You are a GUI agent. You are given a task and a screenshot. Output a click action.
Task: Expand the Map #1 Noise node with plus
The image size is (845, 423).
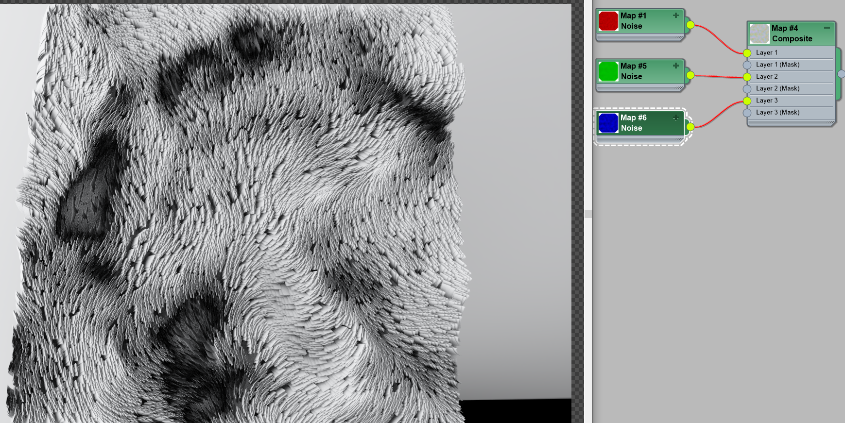675,16
